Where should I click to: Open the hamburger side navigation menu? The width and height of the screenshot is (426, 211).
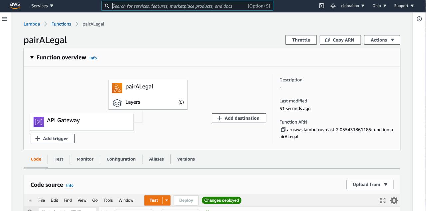pos(5,19)
